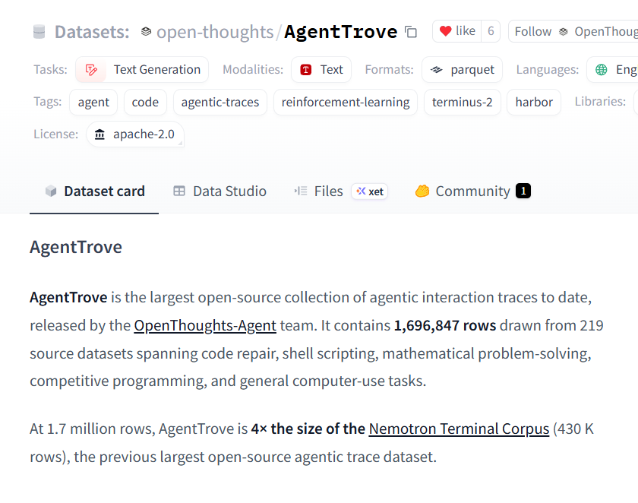
Task: Select the Text modality tag
Action: coord(321,70)
